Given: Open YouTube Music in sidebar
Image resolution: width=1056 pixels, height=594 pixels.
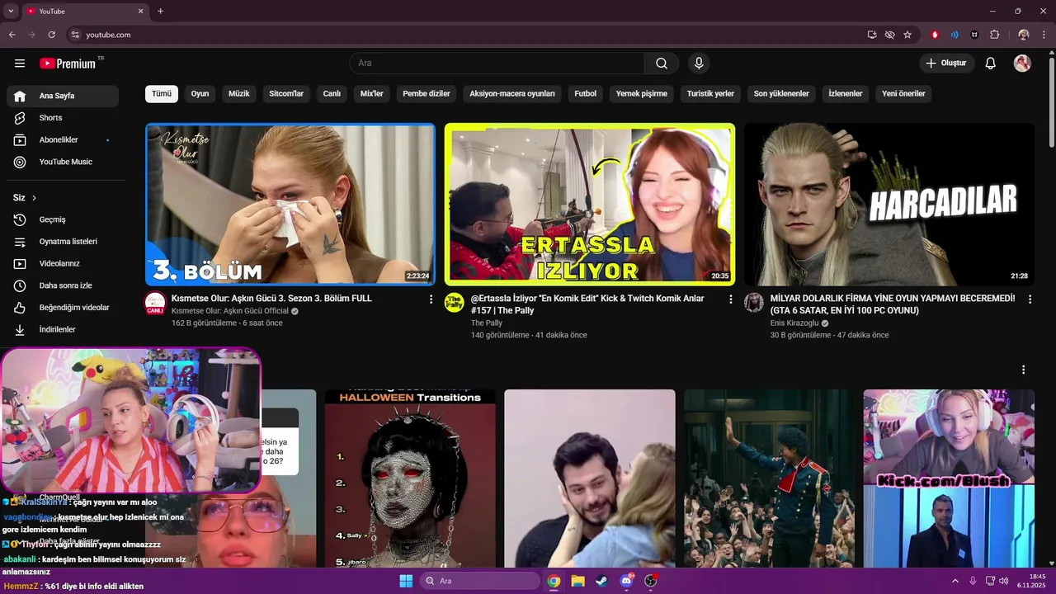Looking at the screenshot, I should [63, 162].
